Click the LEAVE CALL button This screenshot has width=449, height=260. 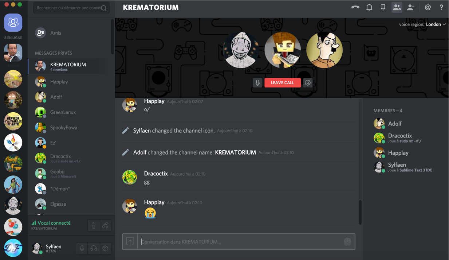[283, 83]
